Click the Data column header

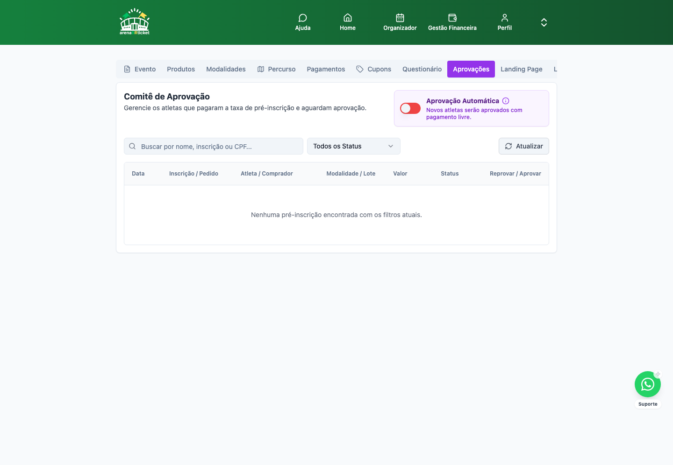tap(138, 174)
